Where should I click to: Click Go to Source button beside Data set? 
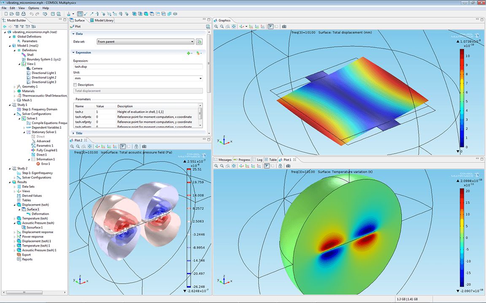(x=199, y=41)
